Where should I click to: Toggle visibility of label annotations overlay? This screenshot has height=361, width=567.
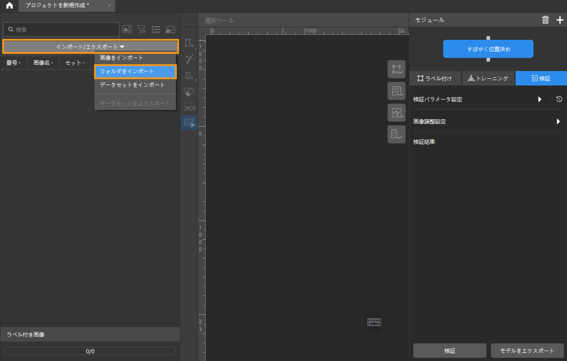396,69
